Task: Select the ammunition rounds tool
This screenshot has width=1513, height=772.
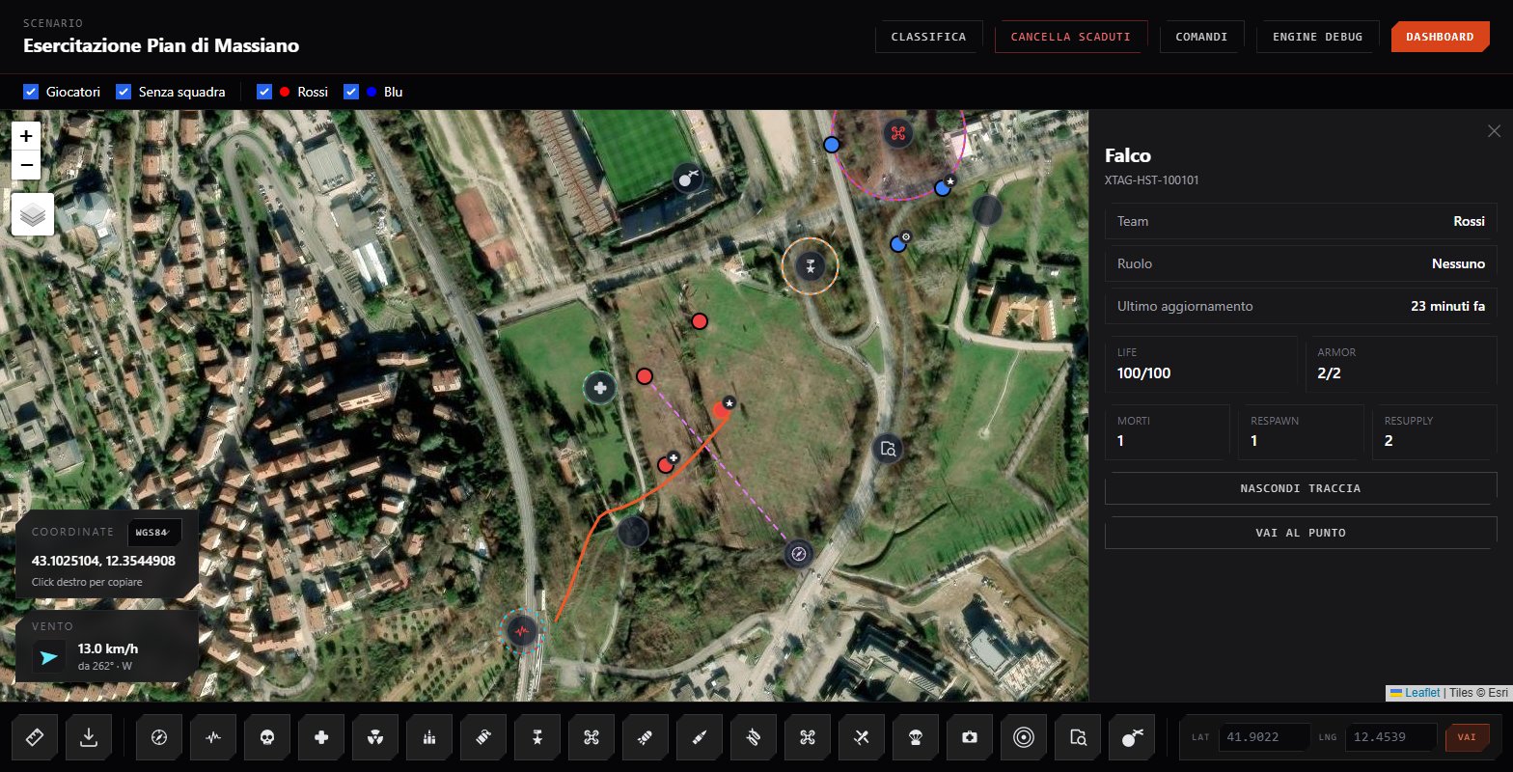Action: pos(430,738)
